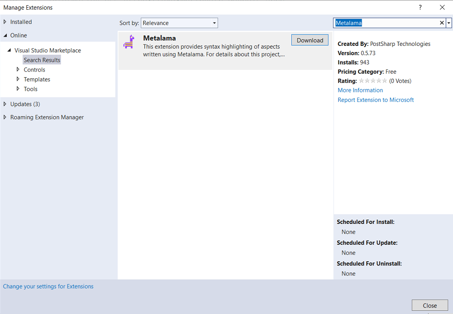Expand the Installed category
The width and height of the screenshot is (453, 314).
pos(5,22)
